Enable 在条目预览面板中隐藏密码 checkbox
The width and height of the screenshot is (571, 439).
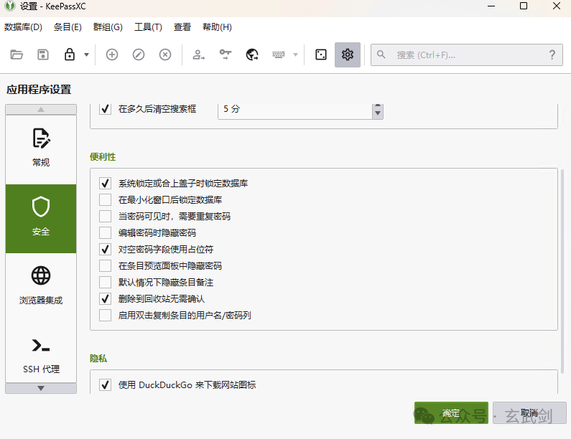click(106, 265)
